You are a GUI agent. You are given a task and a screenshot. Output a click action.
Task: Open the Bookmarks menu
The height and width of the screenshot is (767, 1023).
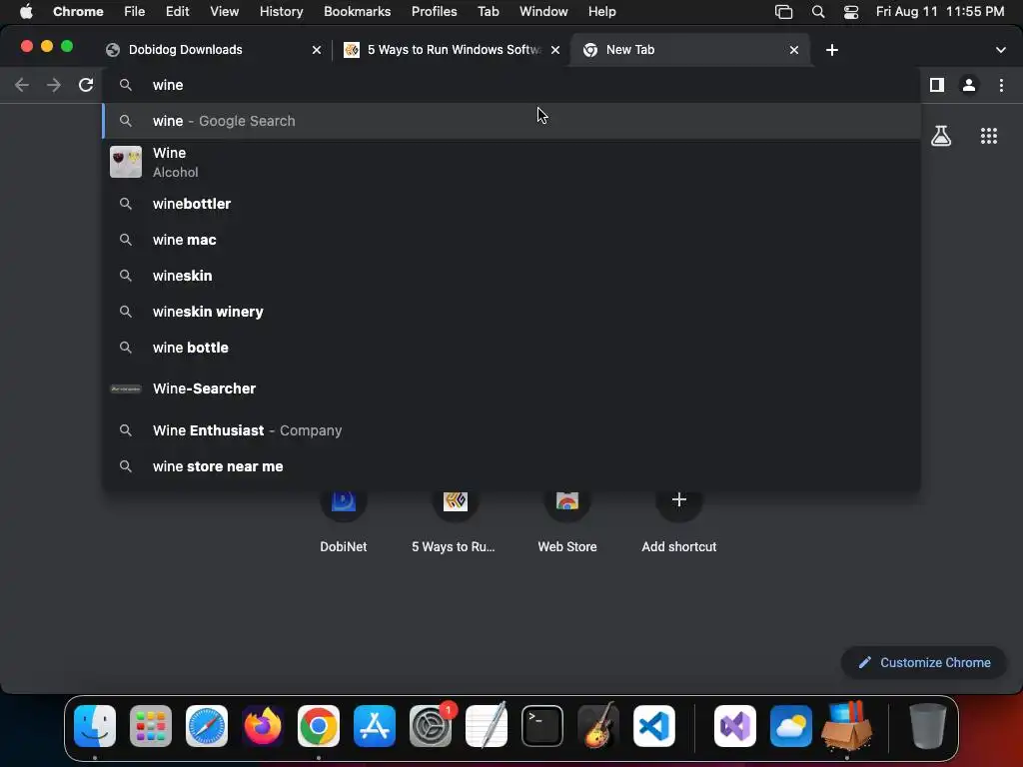click(357, 11)
